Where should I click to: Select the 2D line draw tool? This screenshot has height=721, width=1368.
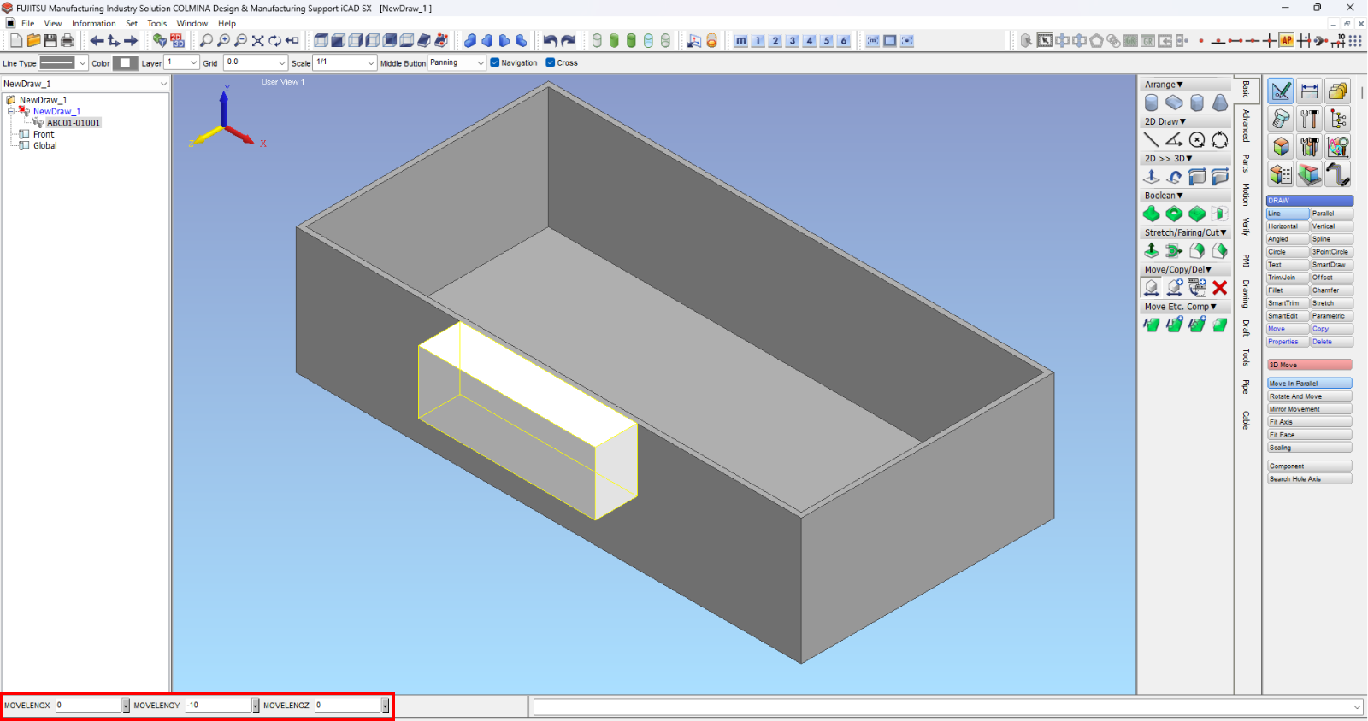(1152, 140)
